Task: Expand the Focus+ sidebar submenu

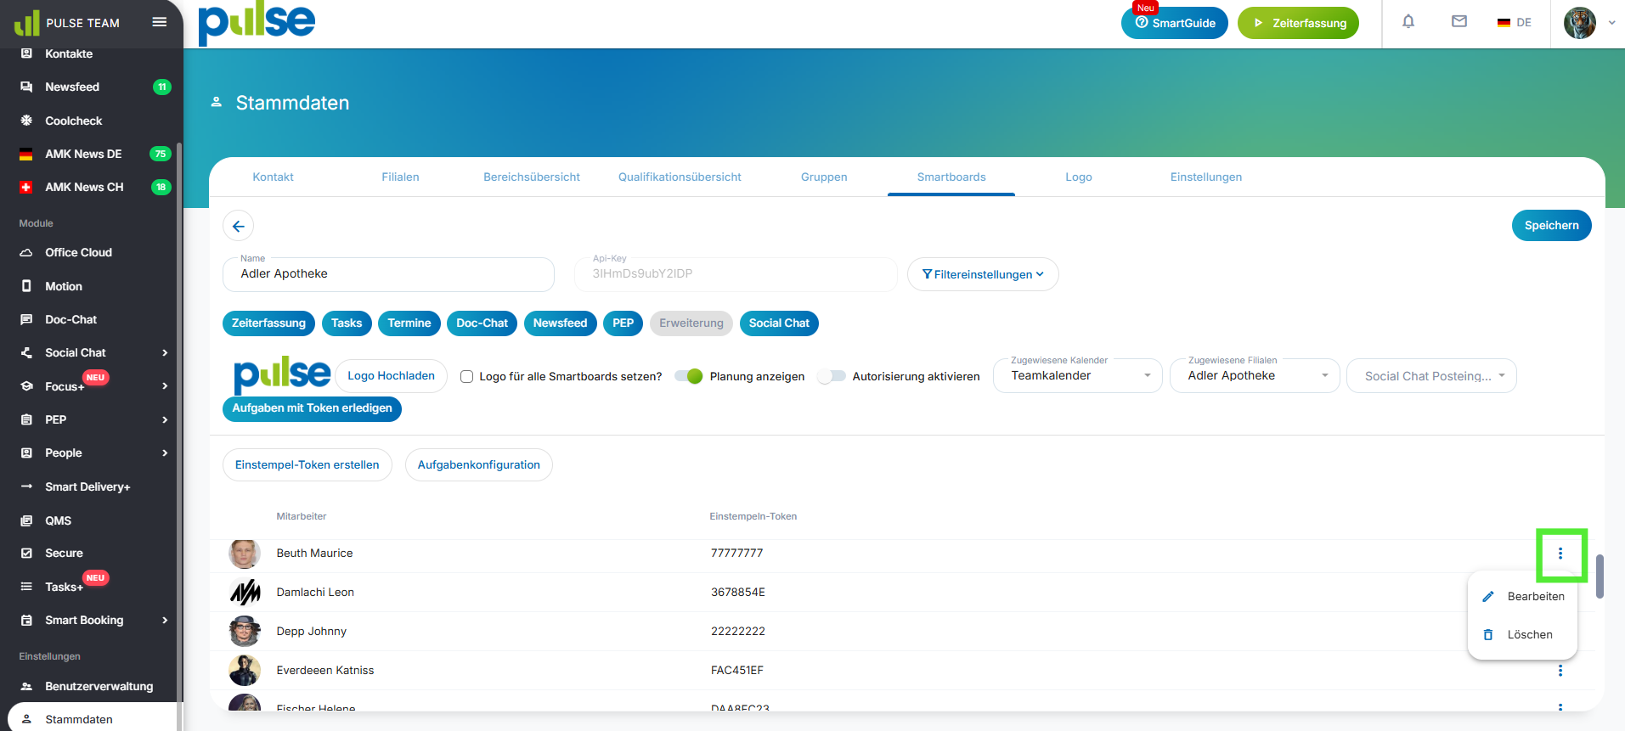Action: (165, 386)
